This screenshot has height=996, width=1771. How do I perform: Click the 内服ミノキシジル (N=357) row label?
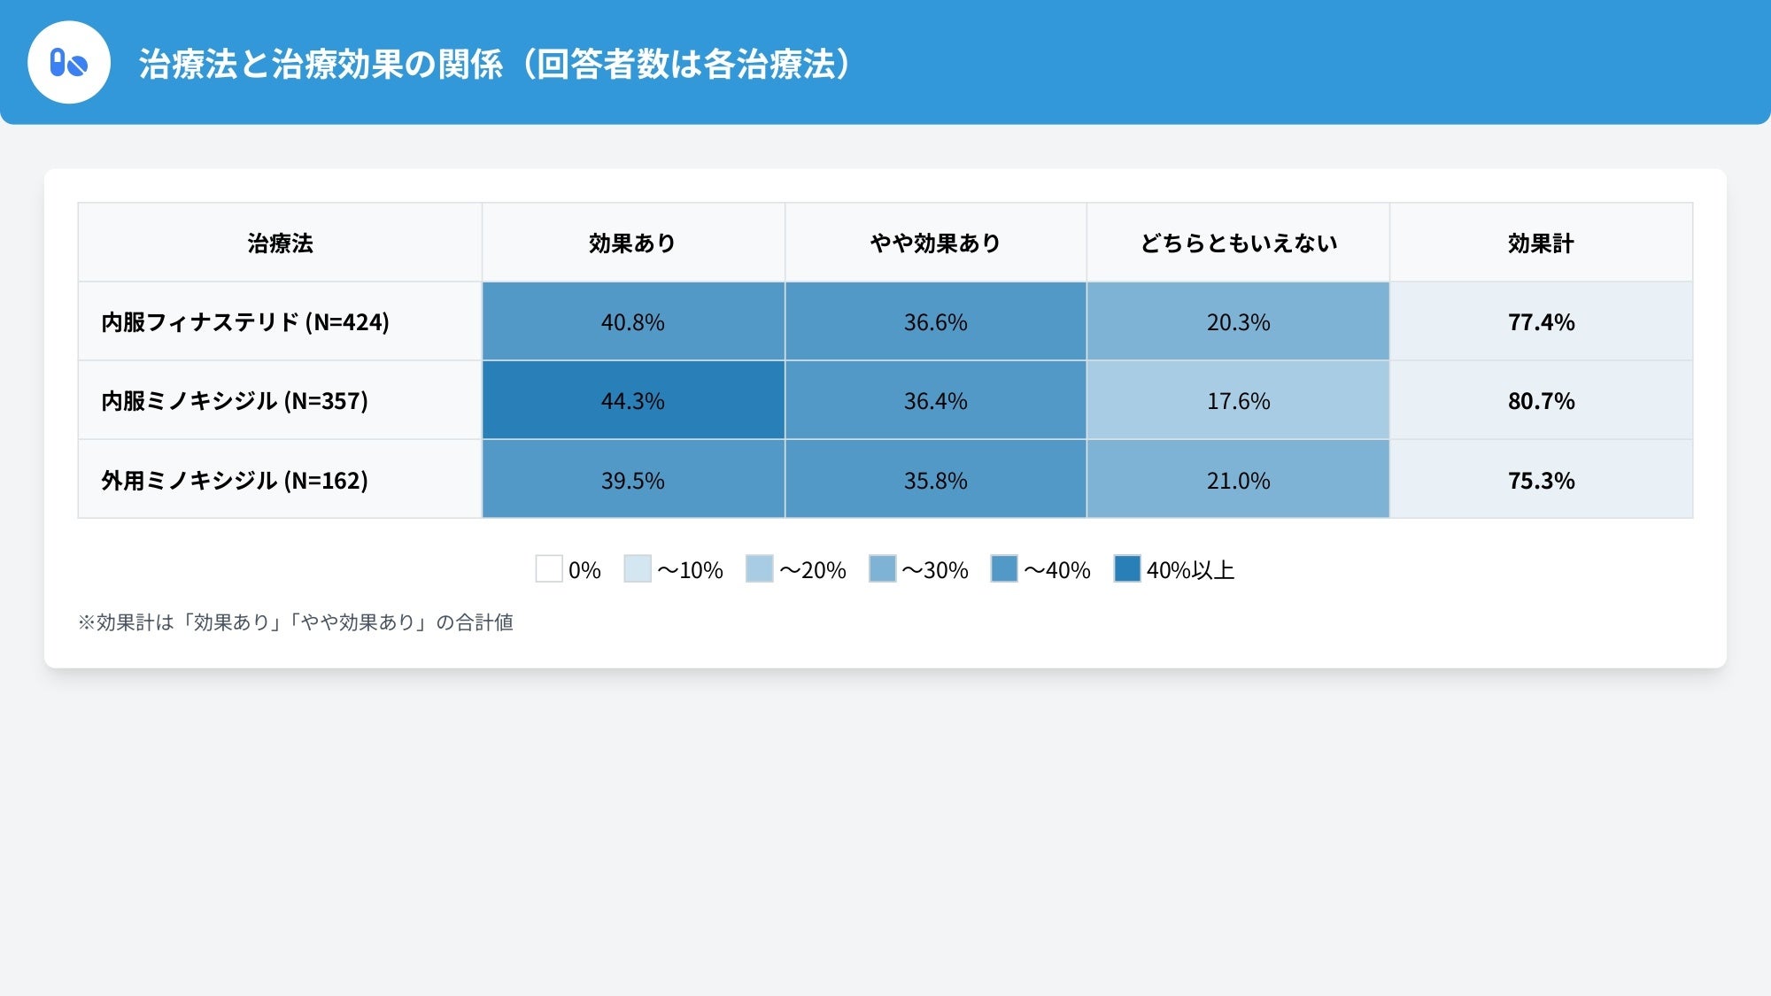pyautogui.click(x=235, y=401)
